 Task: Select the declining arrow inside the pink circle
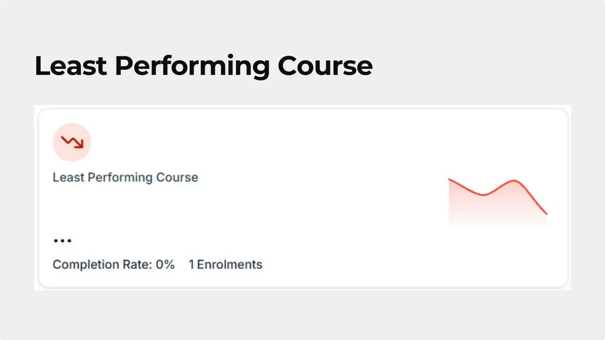[x=72, y=142]
